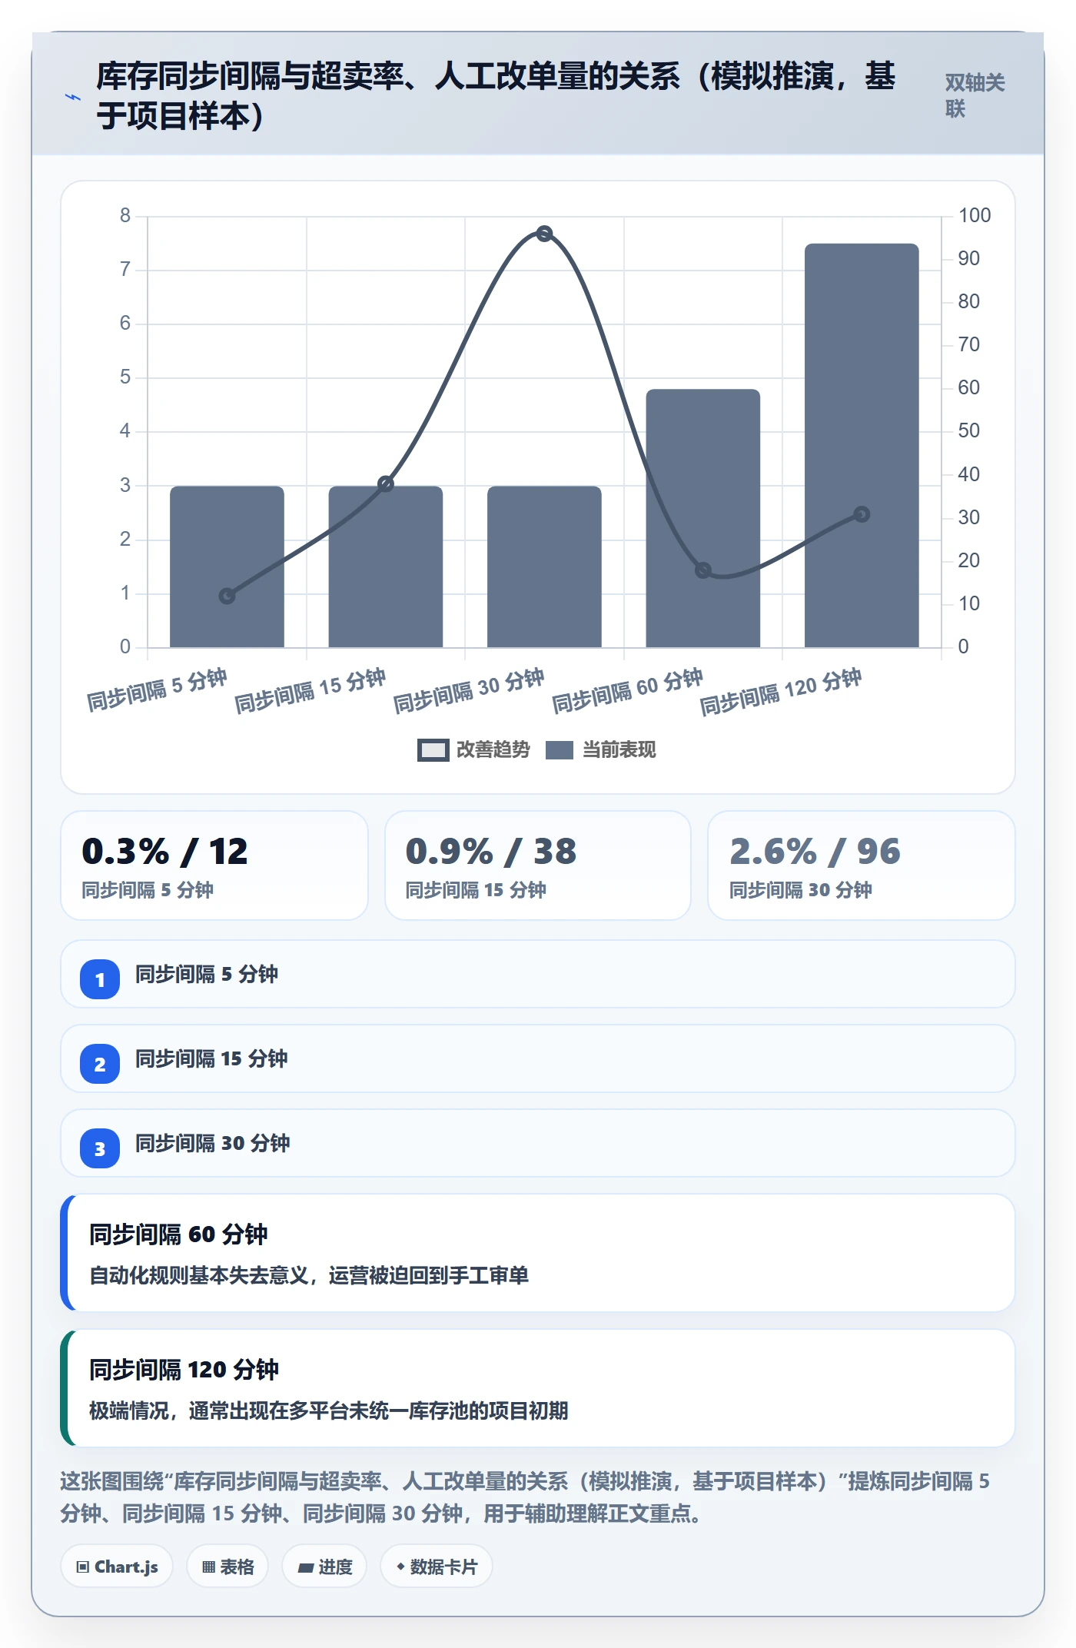Screen dimensions: 1076x1648
Task: Click the number 1 step badge
Action: [100, 979]
